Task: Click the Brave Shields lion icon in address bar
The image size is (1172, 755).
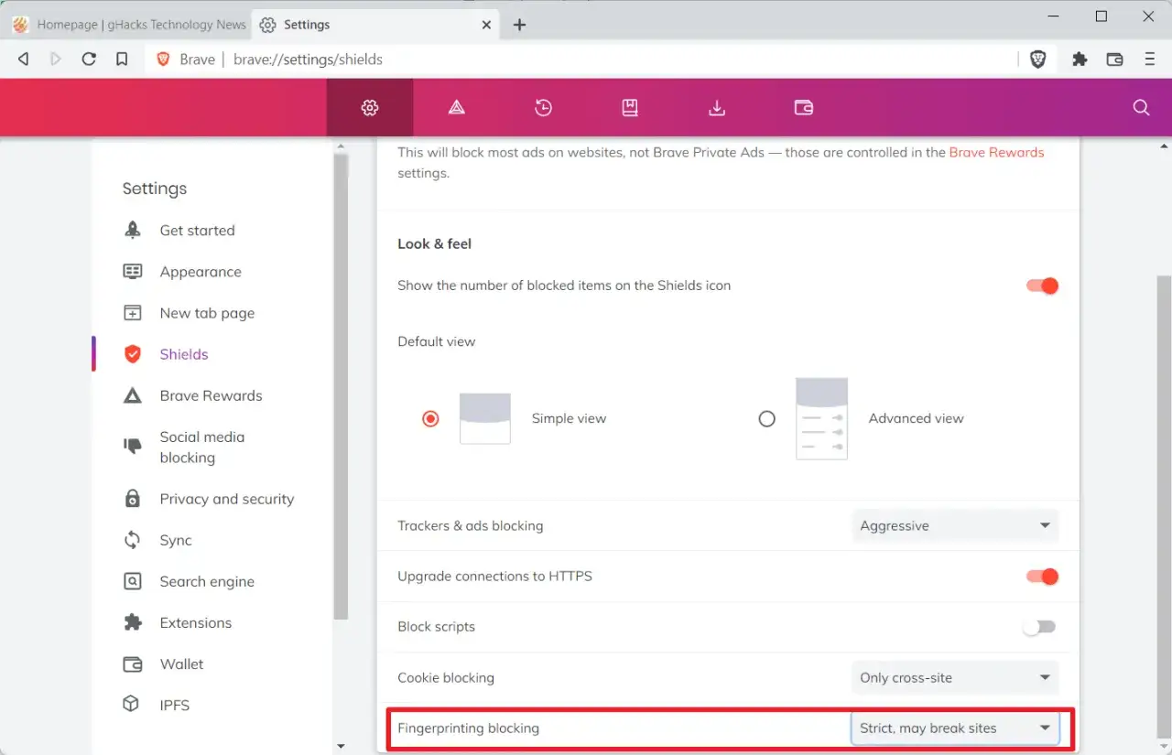Action: (1038, 59)
